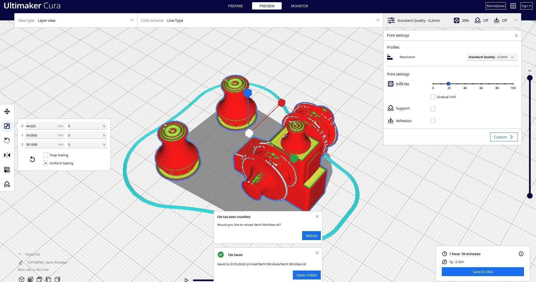Click Open Folder button
Viewport: 536px width, 282px height.
[307, 275]
